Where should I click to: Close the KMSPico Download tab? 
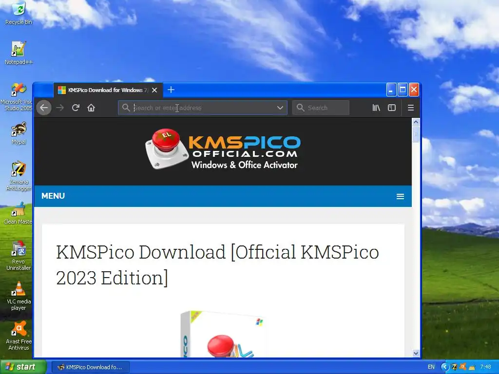point(154,90)
